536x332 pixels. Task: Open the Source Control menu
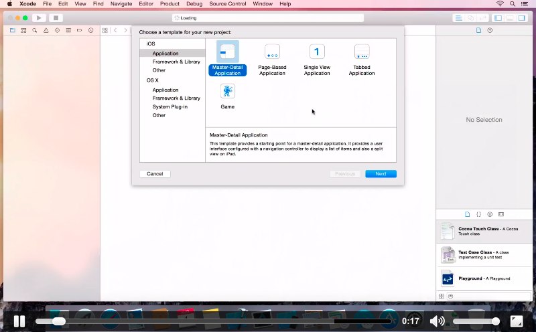pos(228,4)
